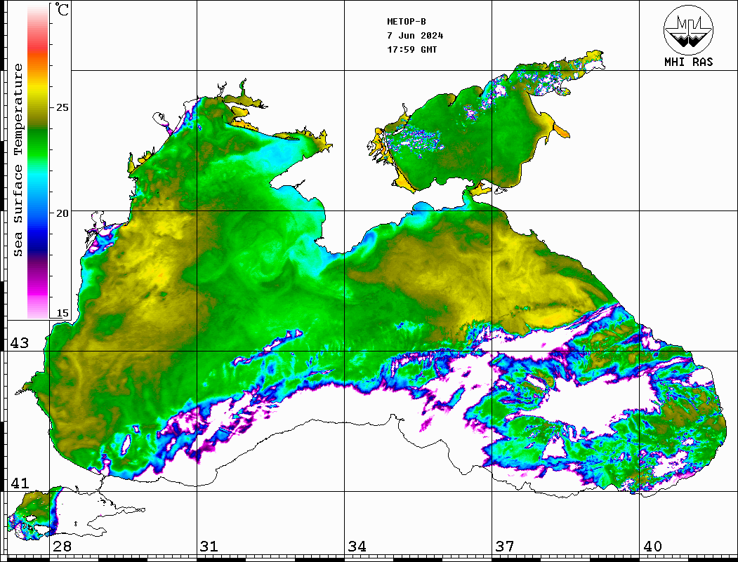Click latitude label '41'
738x562 pixels.
tap(20, 483)
